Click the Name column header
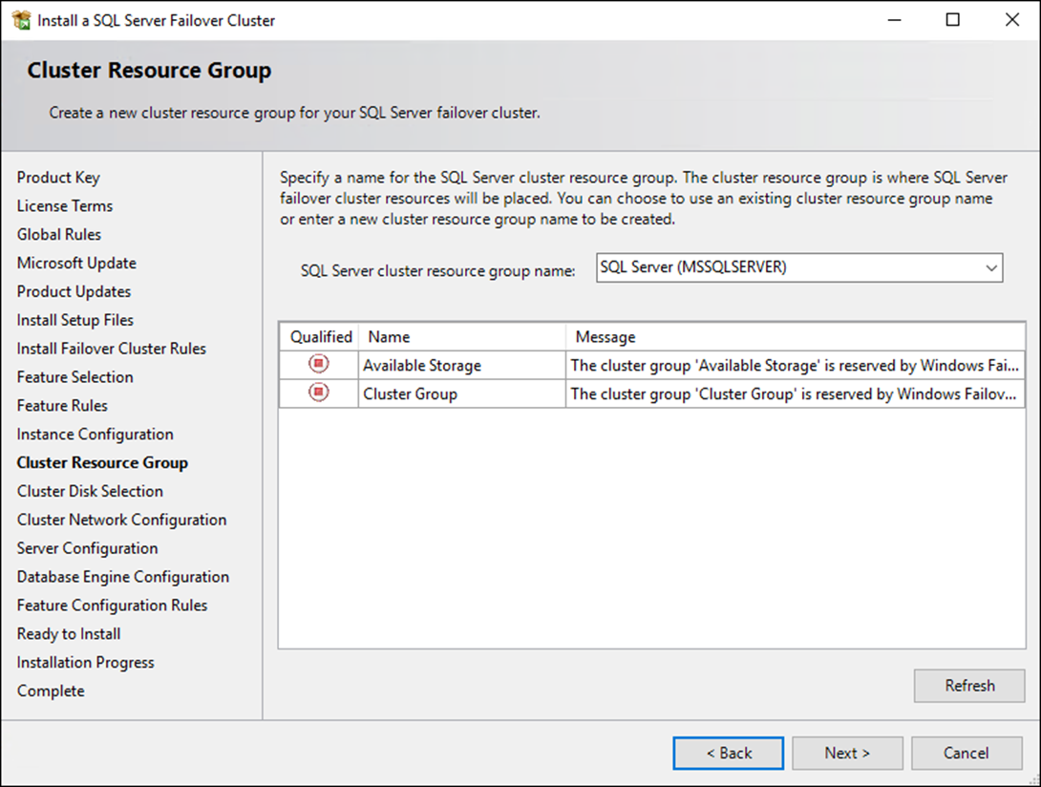The height and width of the screenshot is (787, 1041). click(x=462, y=337)
